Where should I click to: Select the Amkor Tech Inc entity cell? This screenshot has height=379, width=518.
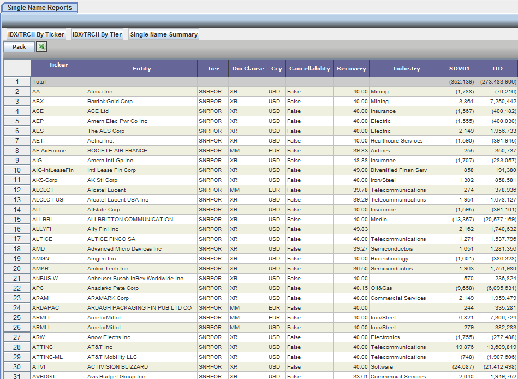[142, 269]
